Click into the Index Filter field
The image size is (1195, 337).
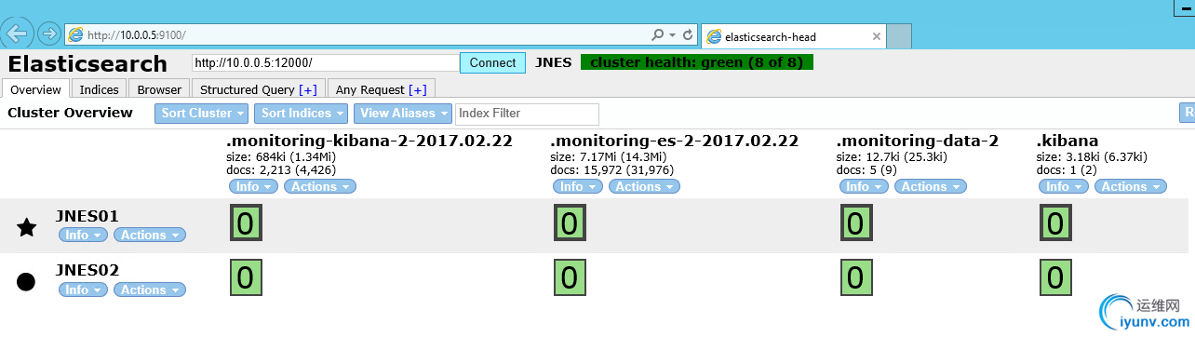pos(527,114)
